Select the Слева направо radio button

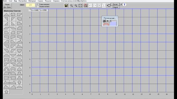pos(38,4)
